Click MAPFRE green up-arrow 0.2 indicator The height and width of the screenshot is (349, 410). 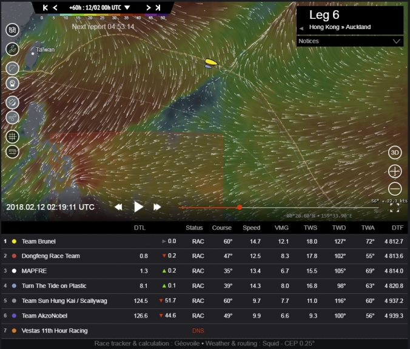click(x=169, y=271)
